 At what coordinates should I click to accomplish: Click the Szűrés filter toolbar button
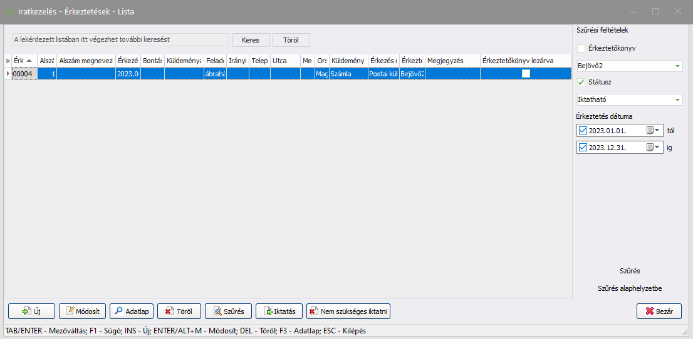pyautogui.click(x=228, y=311)
